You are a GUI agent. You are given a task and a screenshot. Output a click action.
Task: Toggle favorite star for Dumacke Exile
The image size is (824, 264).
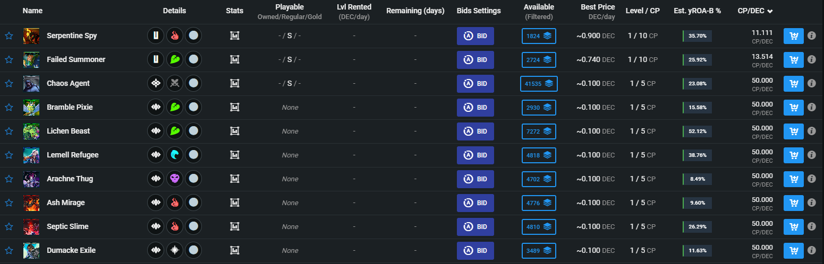9,251
